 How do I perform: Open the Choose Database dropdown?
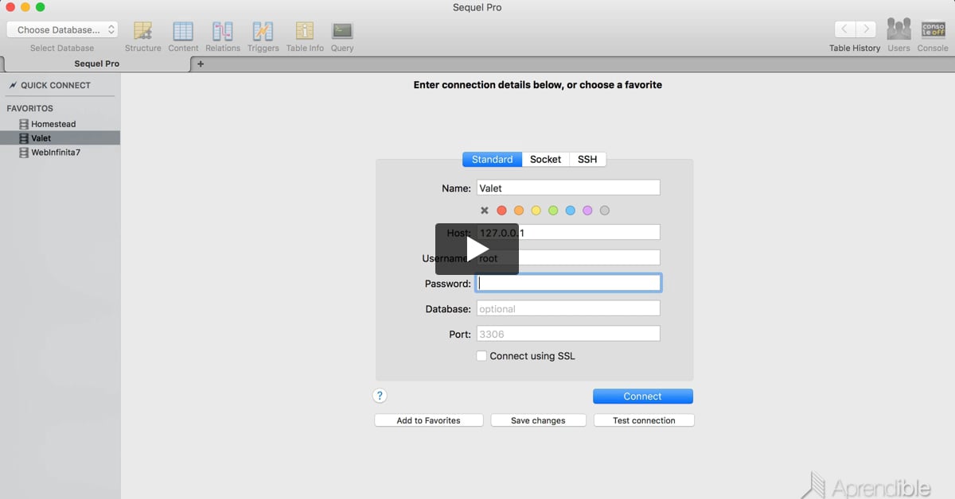point(62,29)
